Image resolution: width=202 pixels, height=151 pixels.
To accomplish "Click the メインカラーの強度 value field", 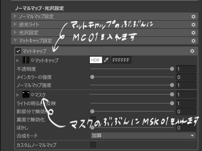I will tap(186, 77).
